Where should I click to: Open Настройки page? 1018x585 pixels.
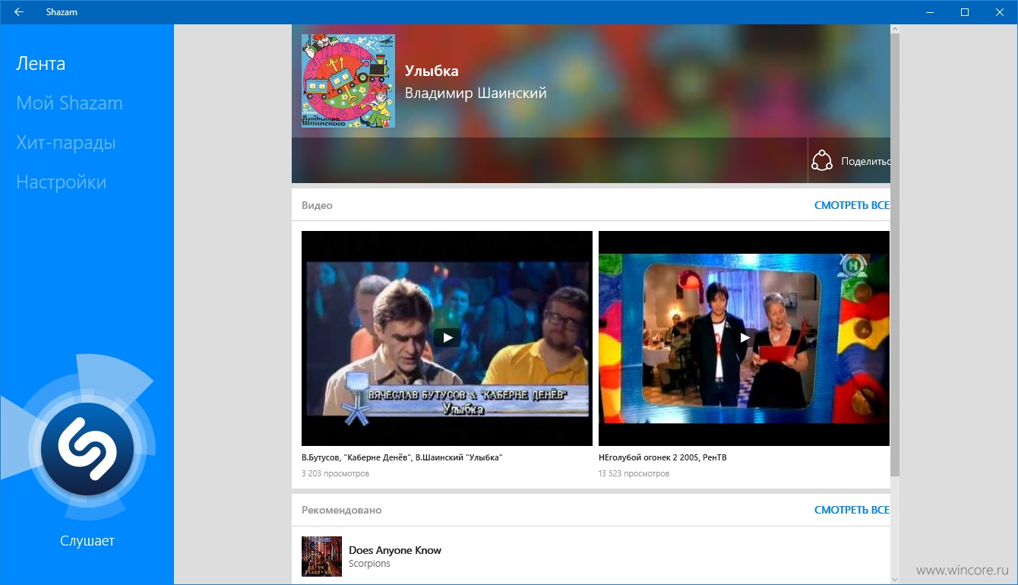[x=61, y=182]
